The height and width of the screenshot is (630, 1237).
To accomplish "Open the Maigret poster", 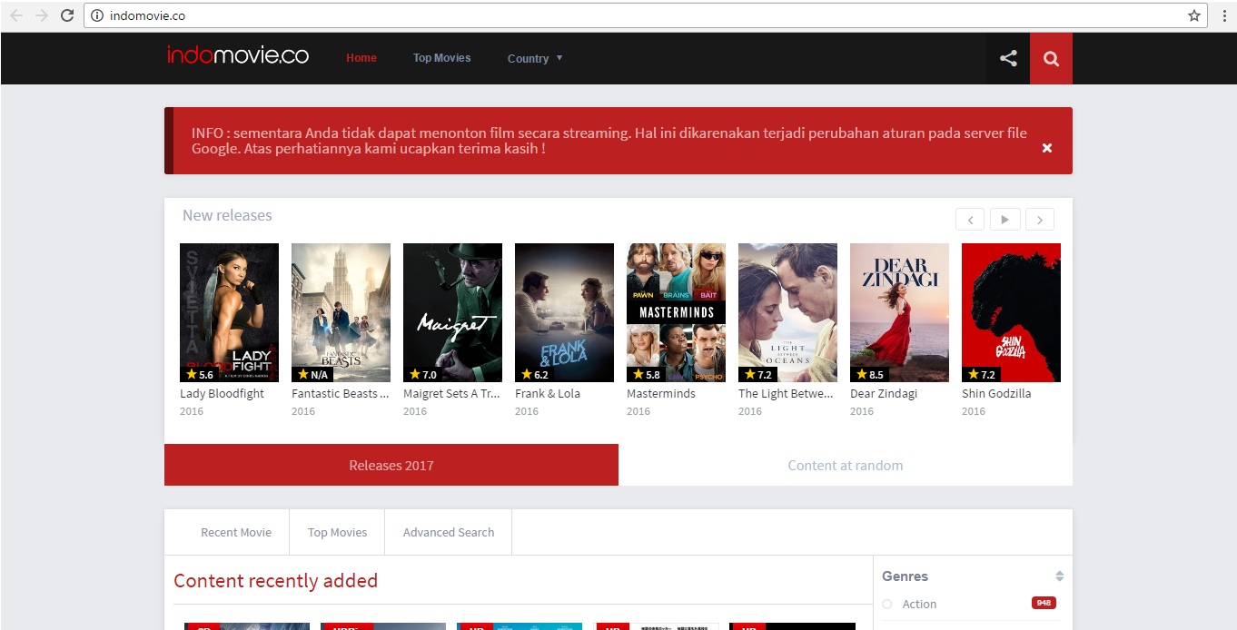I will 452,312.
